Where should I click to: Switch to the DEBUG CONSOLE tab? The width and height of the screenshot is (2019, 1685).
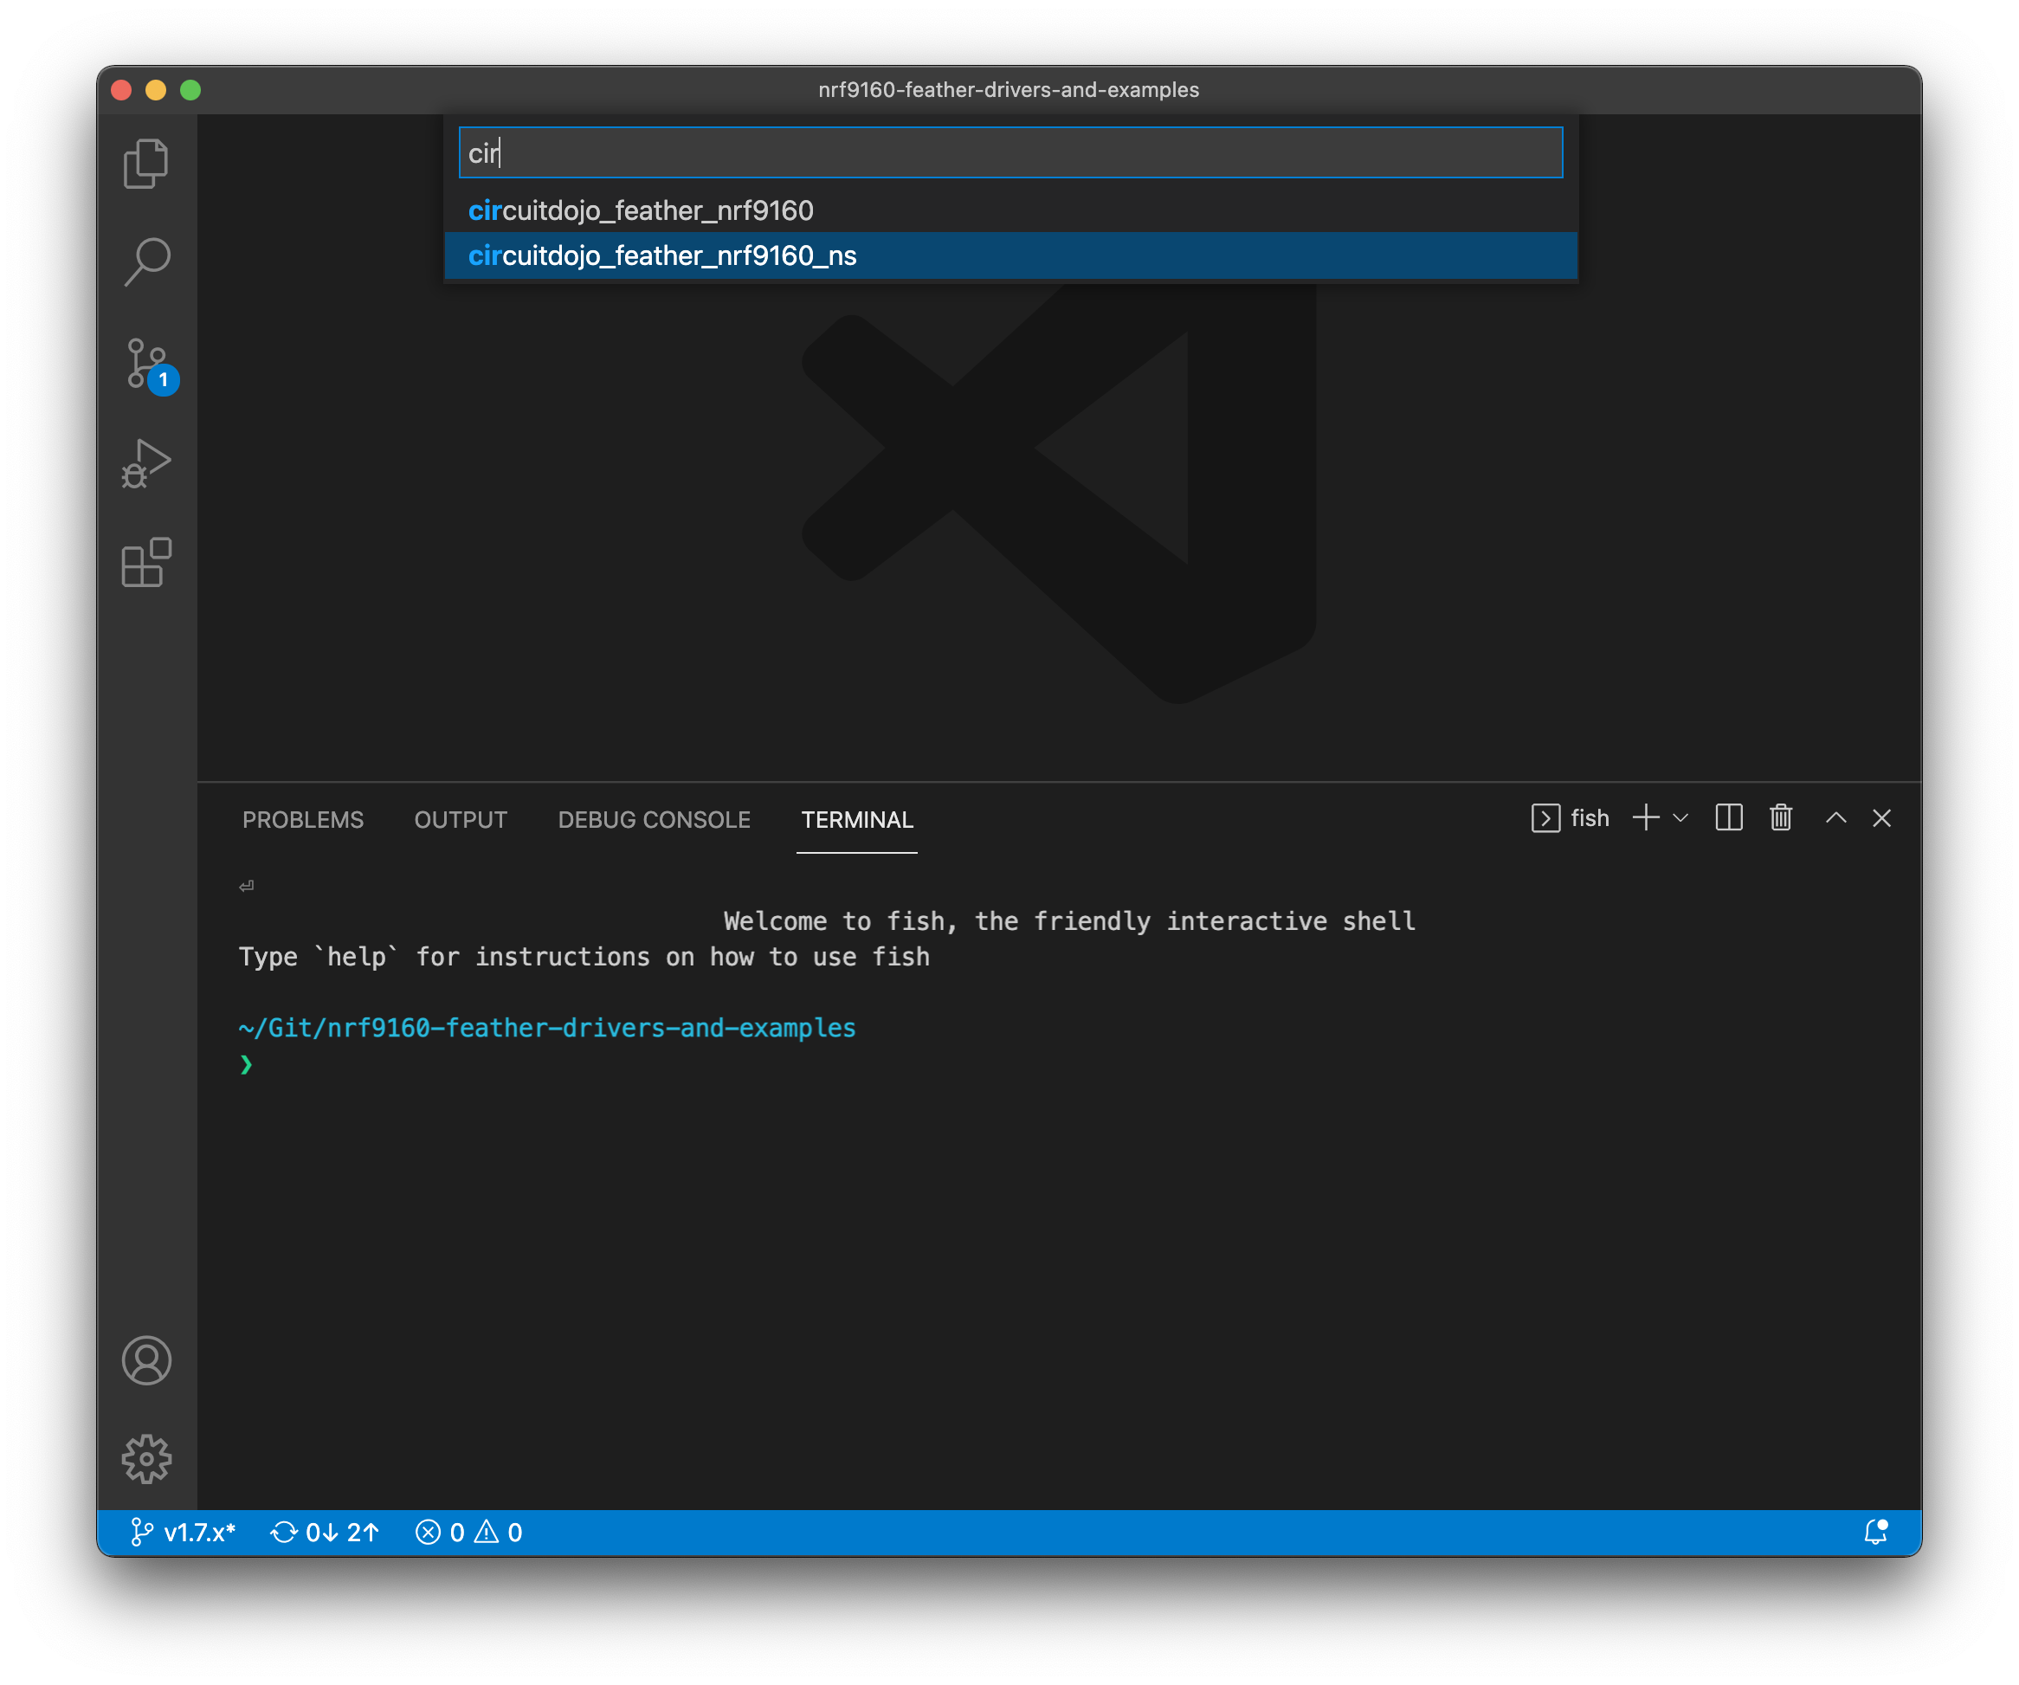pos(654,819)
